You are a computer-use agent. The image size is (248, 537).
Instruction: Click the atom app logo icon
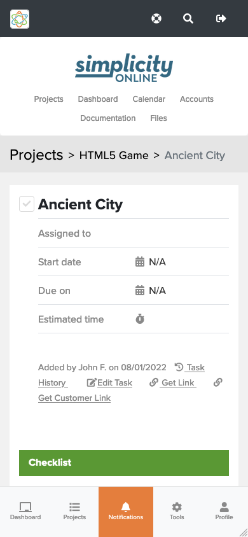(x=20, y=19)
